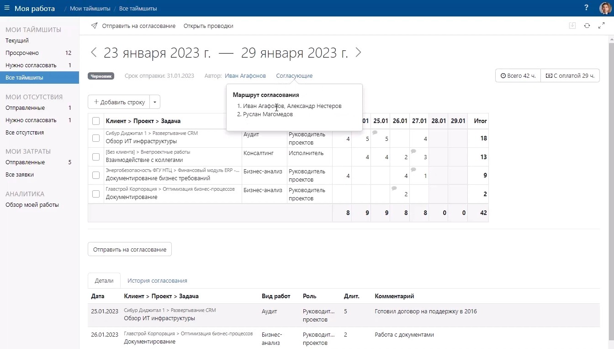614x349 pixels.
Task: Check the Обзор ИТ инфраструктуры row
Action: coord(96,138)
